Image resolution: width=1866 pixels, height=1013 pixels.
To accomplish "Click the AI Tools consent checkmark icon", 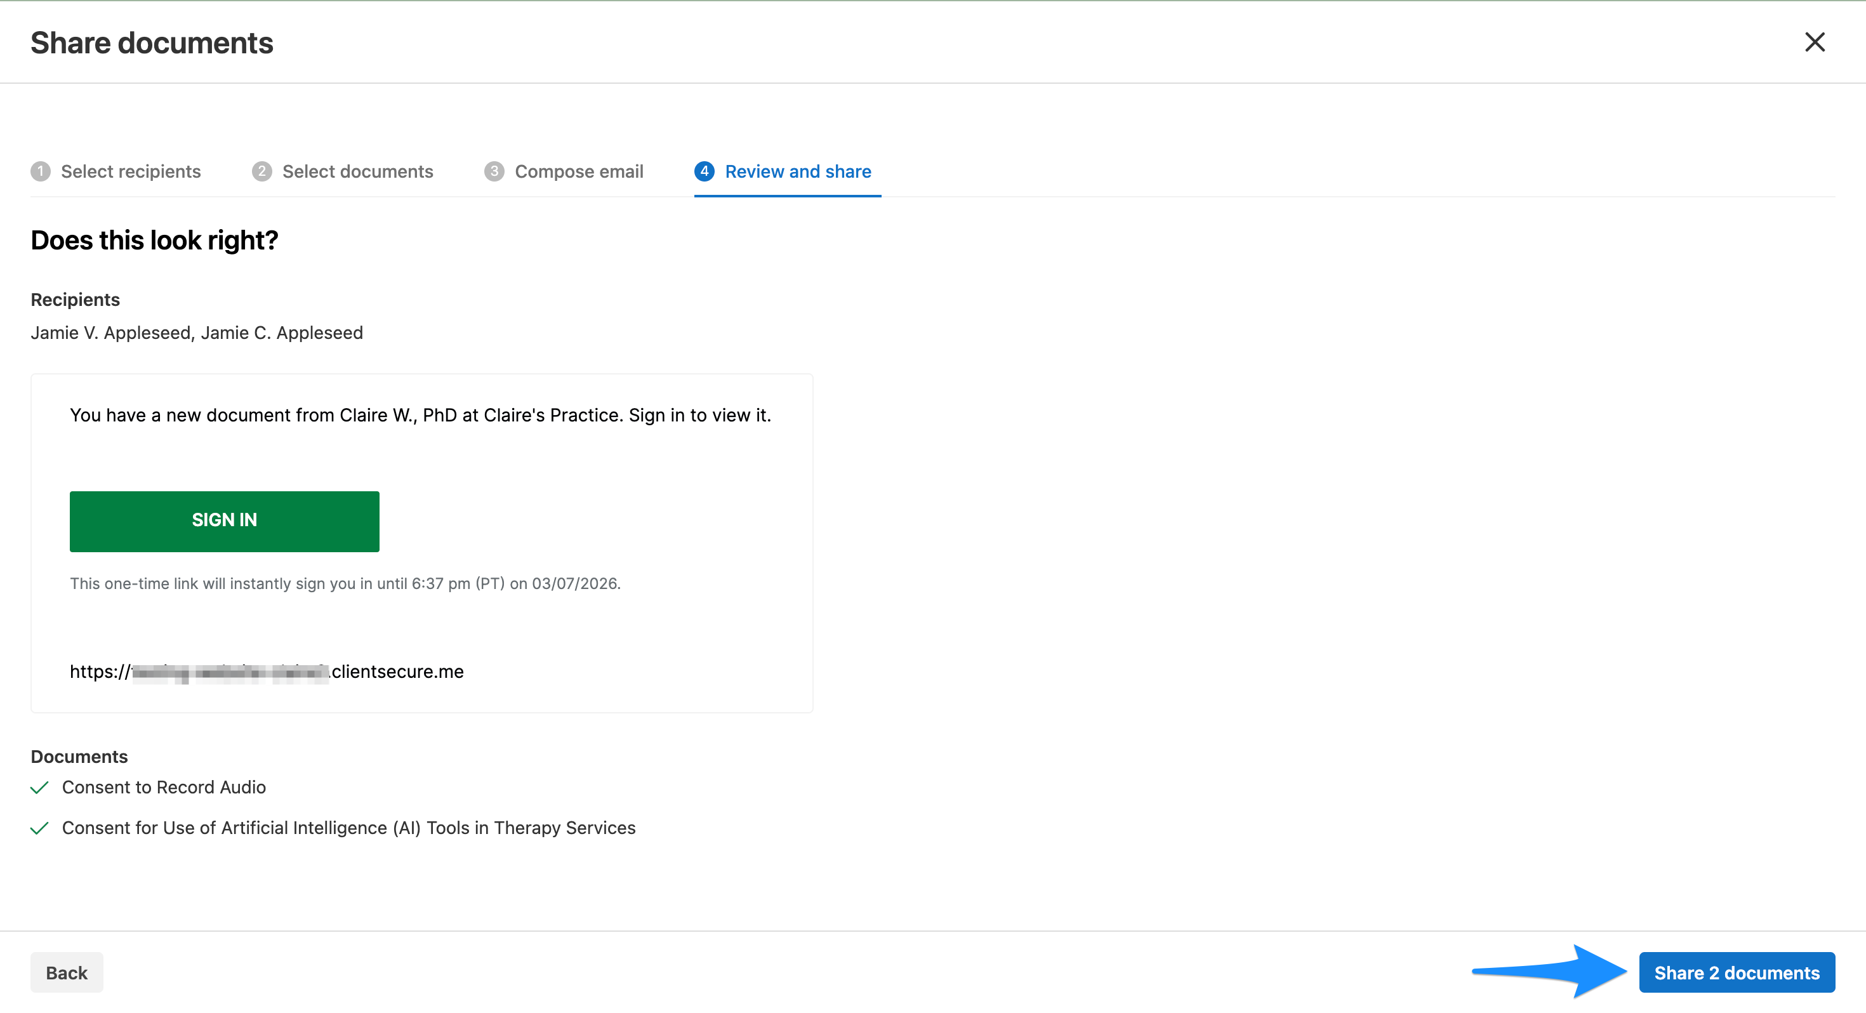I will point(40,828).
